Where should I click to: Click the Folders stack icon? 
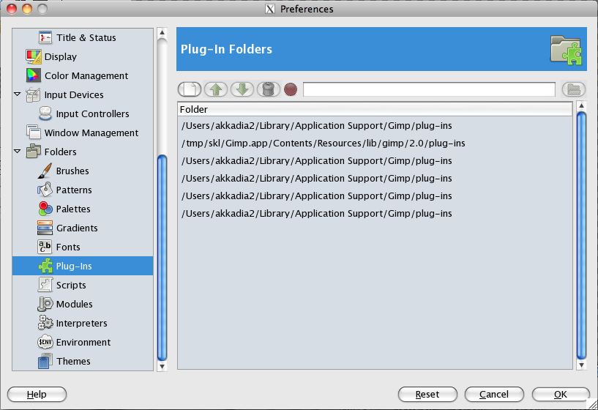click(x=33, y=152)
